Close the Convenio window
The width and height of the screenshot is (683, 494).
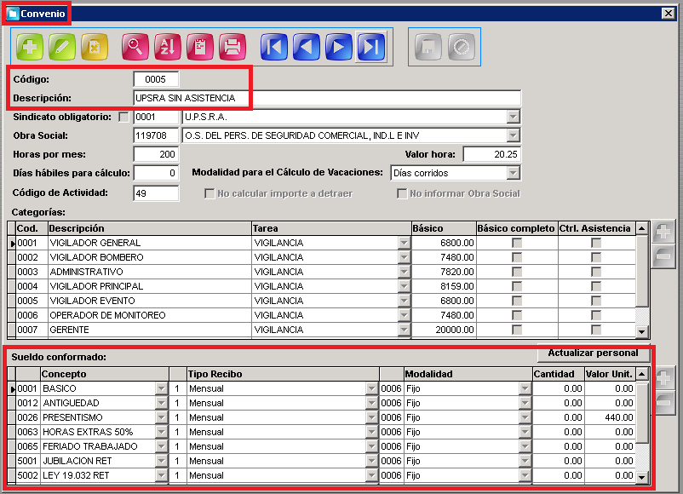[669, 14]
